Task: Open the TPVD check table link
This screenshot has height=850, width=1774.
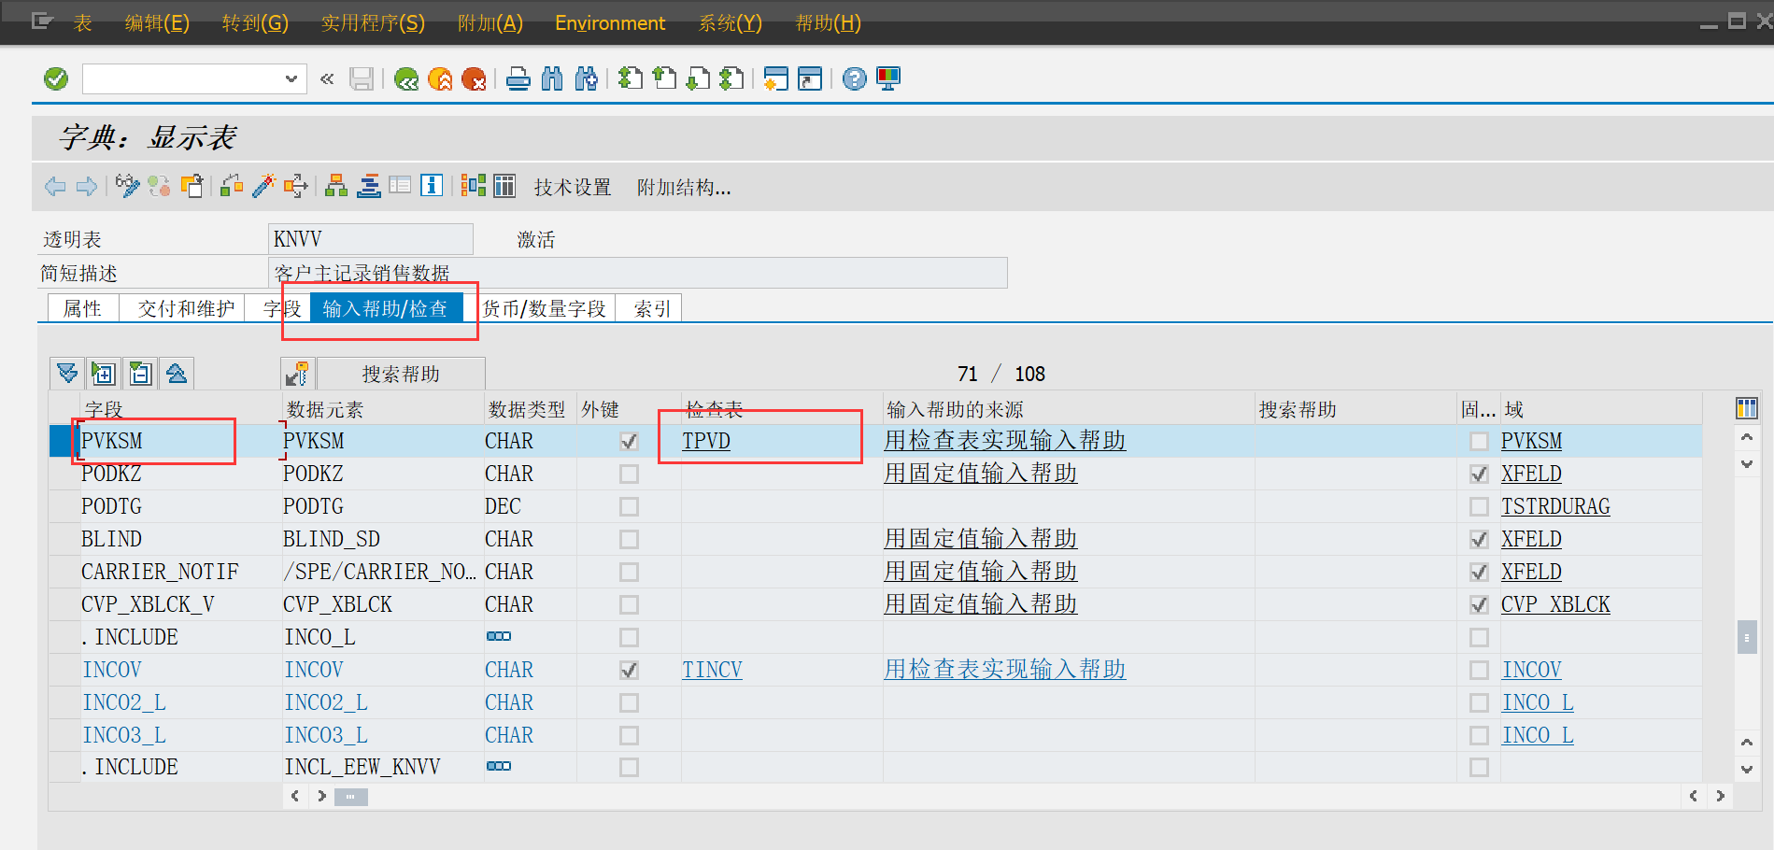Action: point(706,442)
